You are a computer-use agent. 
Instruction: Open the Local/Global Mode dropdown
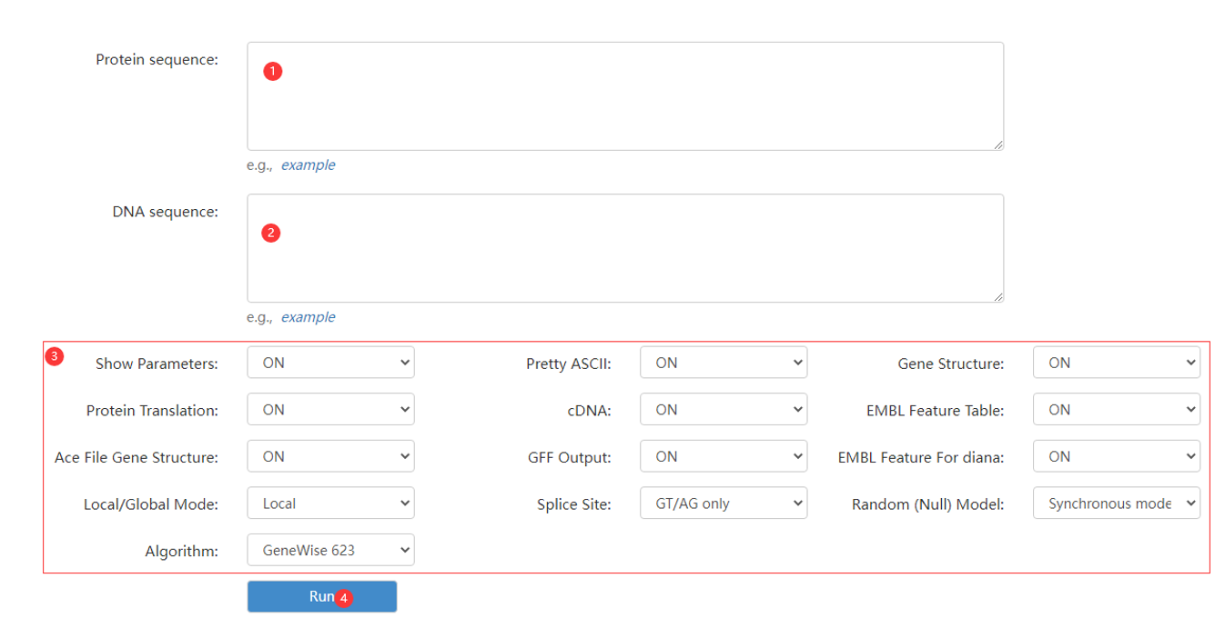[x=330, y=503]
